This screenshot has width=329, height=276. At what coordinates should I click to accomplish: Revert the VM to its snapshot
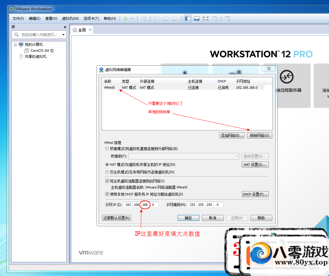pos(166,18)
